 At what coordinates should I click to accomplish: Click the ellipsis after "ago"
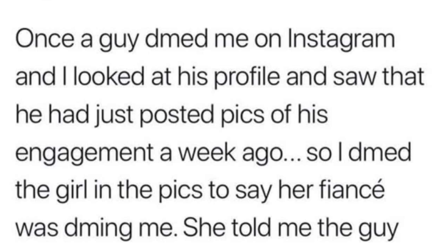(x=292, y=159)
